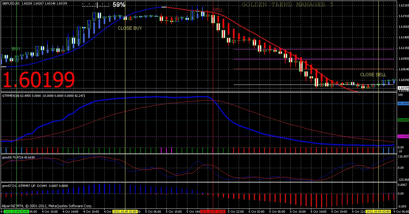Click the current price tag 1.60199 on axis
The width and height of the screenshot is (409, 214).
(x=403, y=88)
